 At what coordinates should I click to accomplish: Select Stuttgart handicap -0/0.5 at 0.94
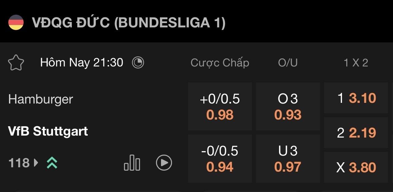pyautogui.click(x=220, y=159)
